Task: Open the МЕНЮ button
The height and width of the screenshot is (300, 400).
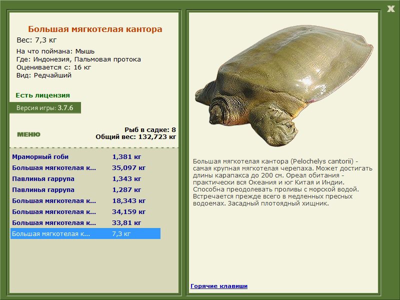Action: [x=28, y=134]
